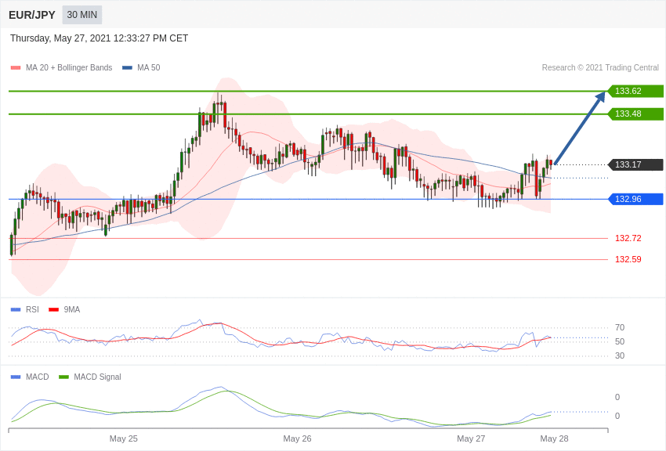
Task: Click the 9MA legend label
Action: (x=72, y=310)
